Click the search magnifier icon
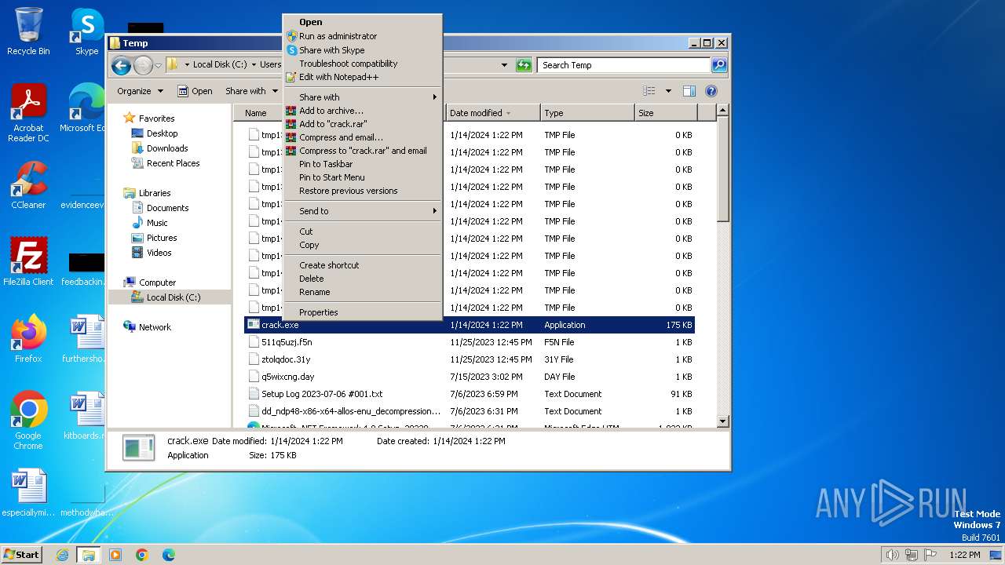The height and width of the screenshot is (565, 1005). (718, 65)
